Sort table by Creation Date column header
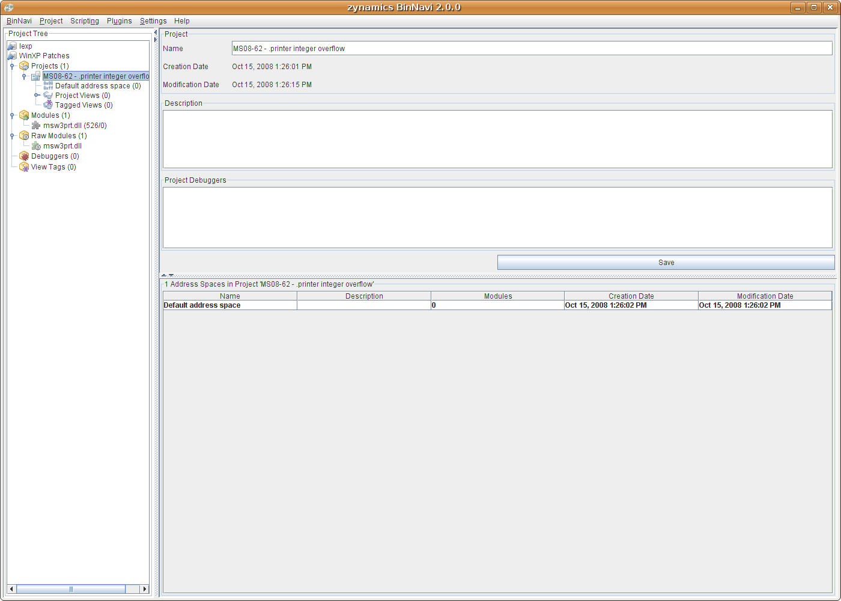 pyautogui.click(x=631, y=296)
